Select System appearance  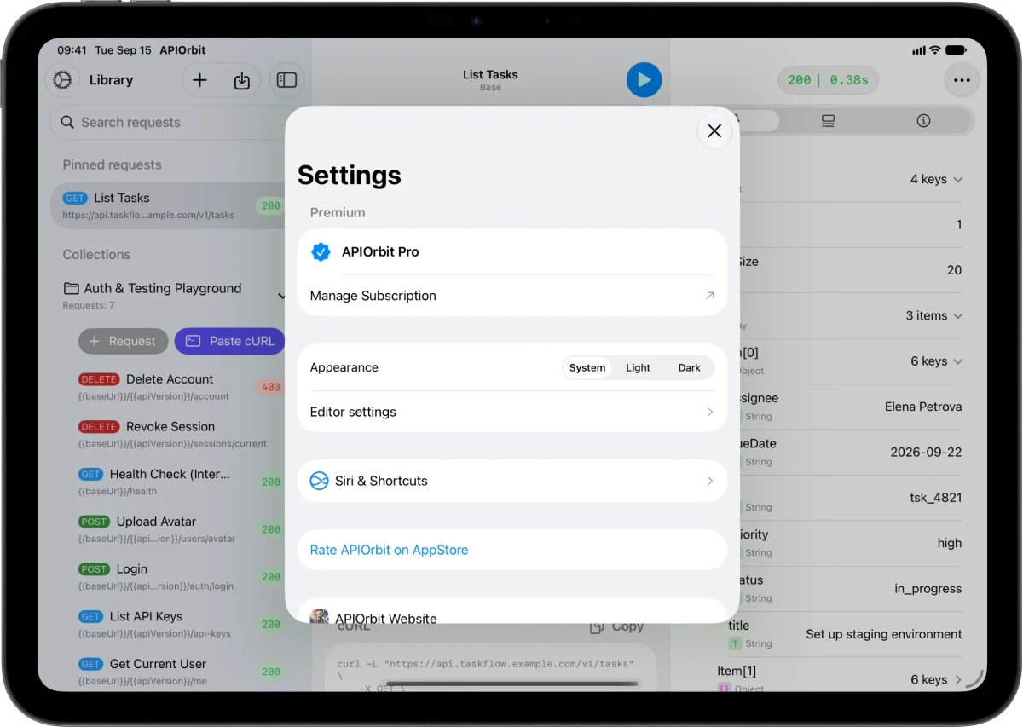587,368
